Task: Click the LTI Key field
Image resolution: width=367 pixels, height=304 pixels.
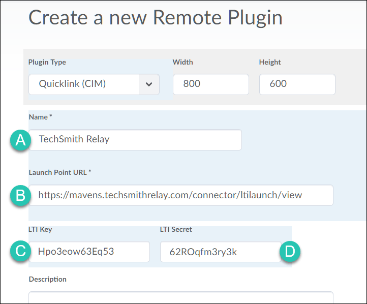Action: pyautogui.click(x=89, y=252)
